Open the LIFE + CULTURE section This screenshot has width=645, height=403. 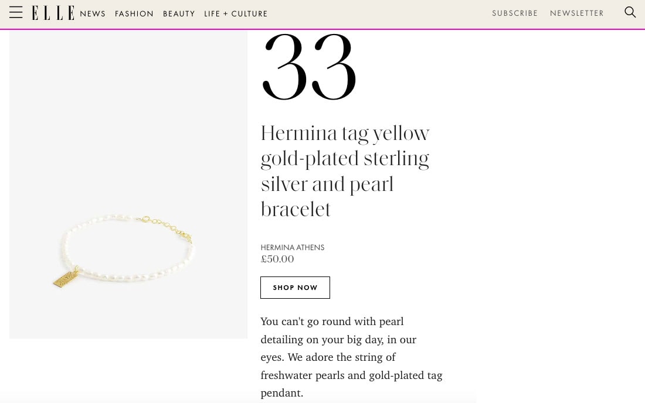click(236, 13)
